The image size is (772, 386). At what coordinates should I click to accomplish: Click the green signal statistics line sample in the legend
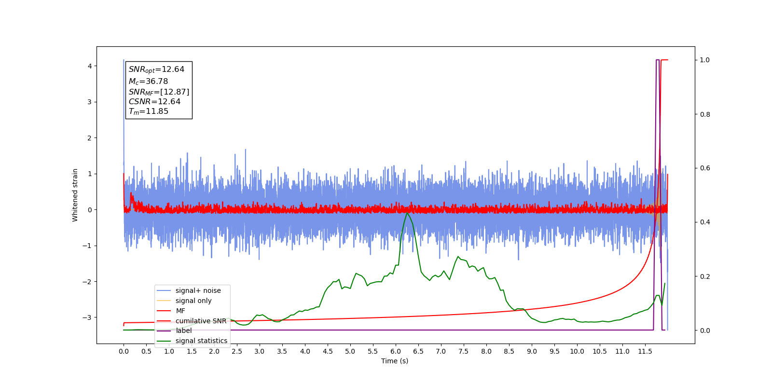(164, 341)
